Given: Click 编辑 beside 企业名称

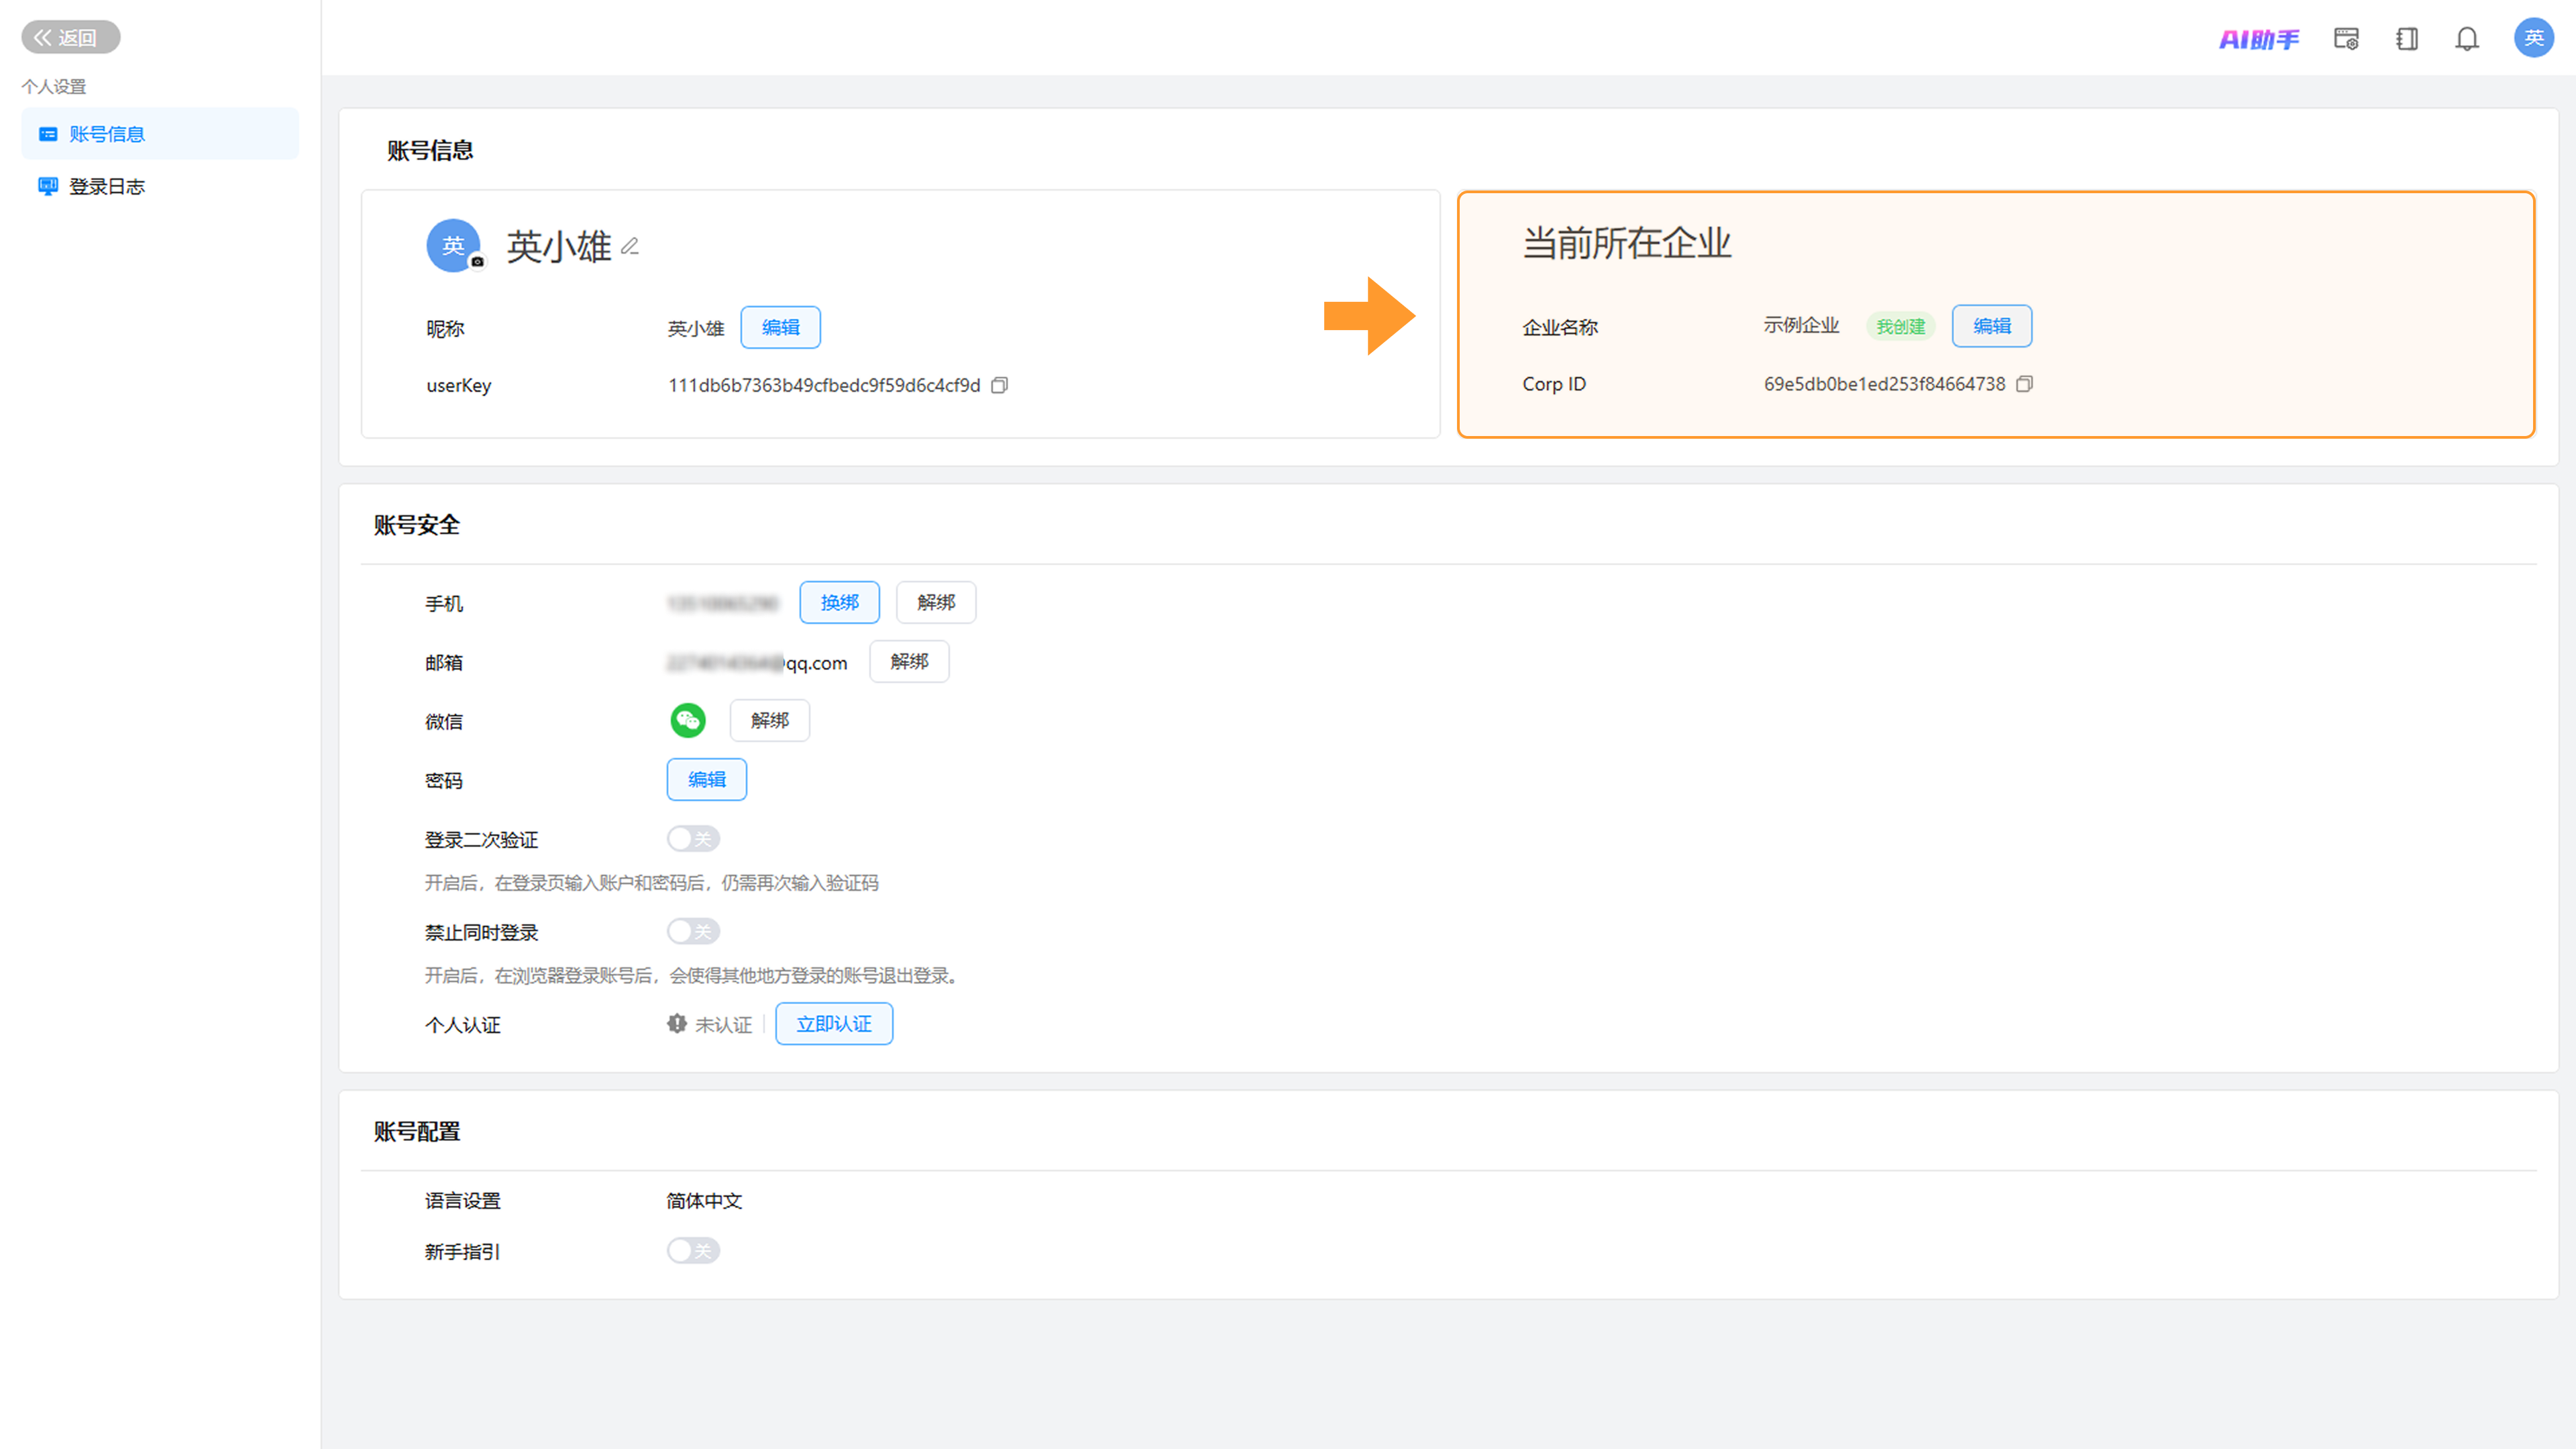Looking at the screenshot, I should point(1991,326).
